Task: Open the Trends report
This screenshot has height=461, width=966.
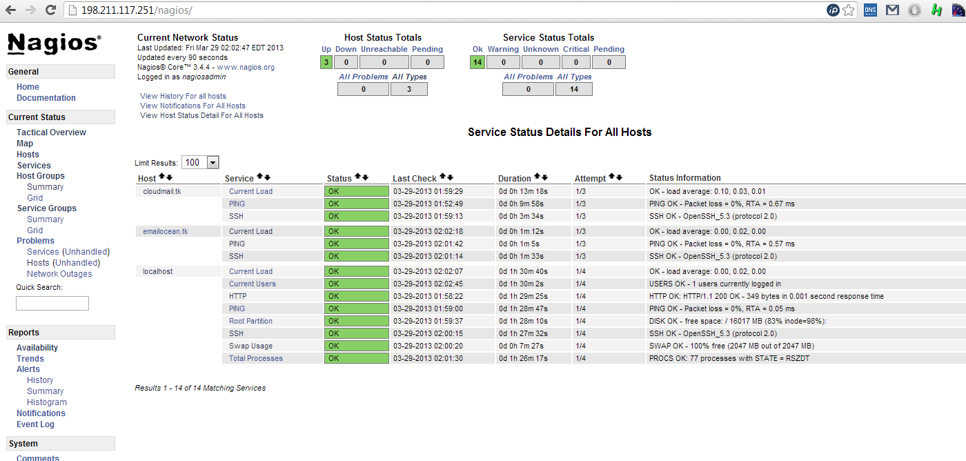Action: 30,359
